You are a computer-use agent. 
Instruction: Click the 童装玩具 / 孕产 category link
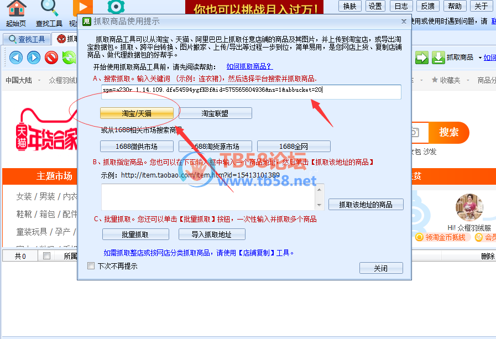pyautogui.click(x=46, y=232)
